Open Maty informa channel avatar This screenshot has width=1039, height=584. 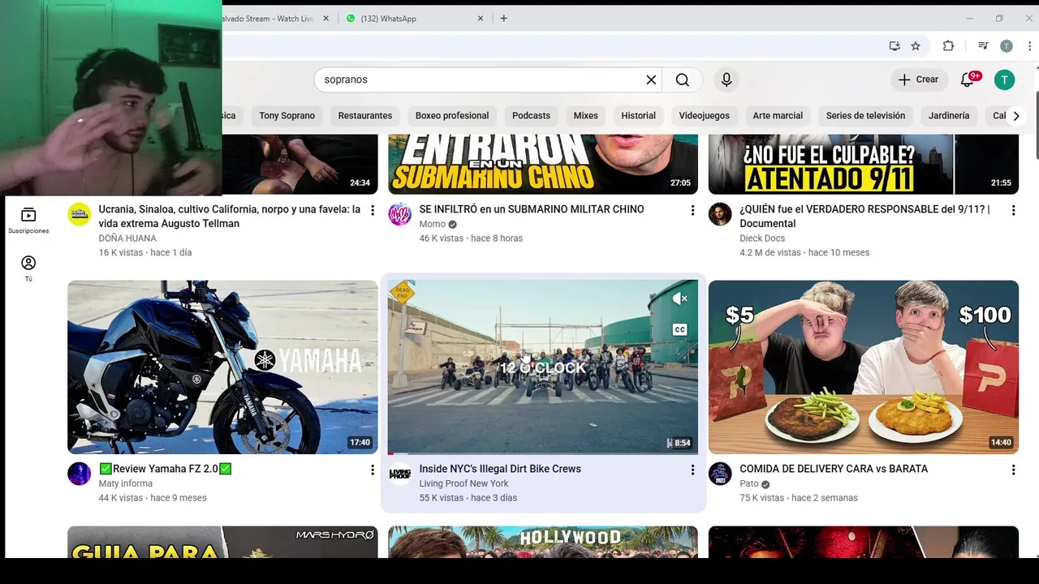[x=79, y=474]
